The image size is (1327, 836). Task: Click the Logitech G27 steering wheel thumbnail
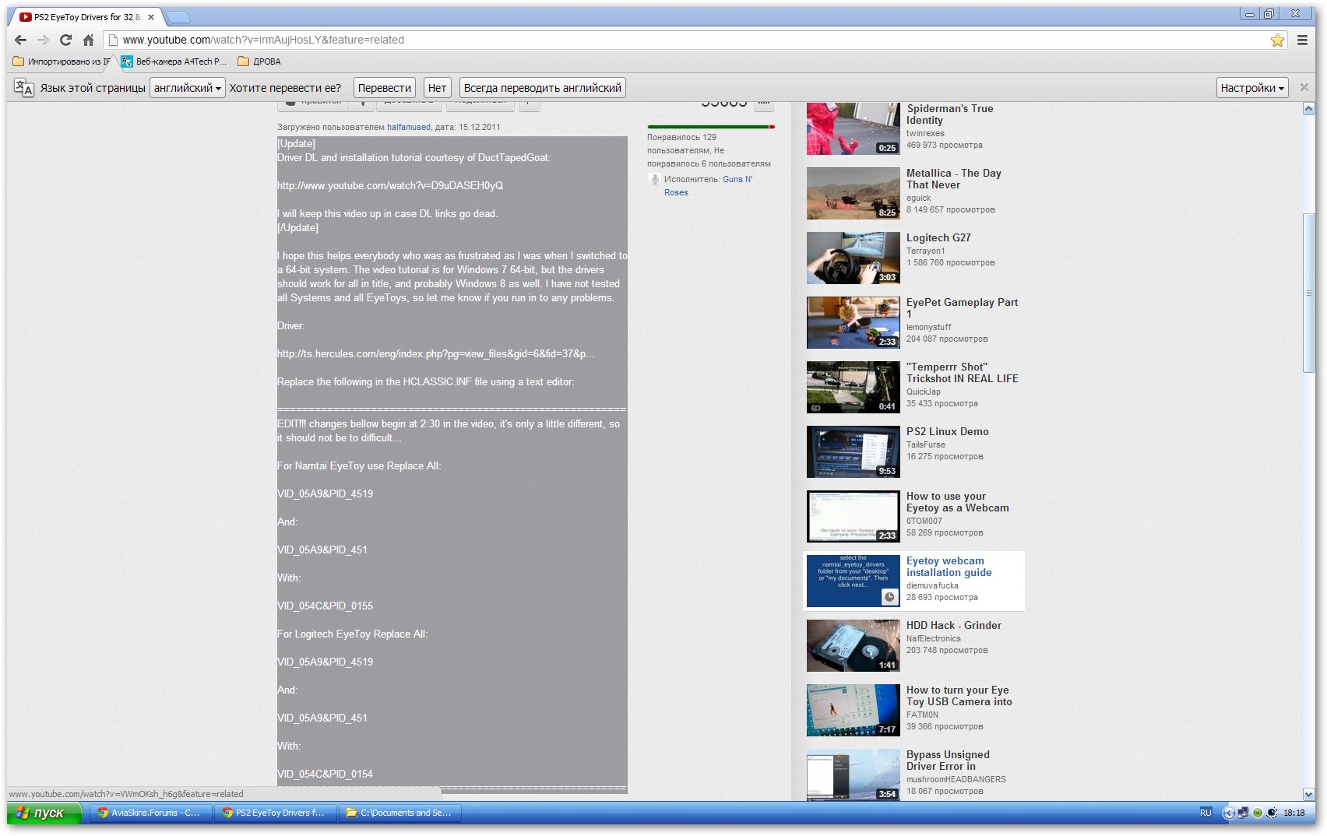(854, 258)
